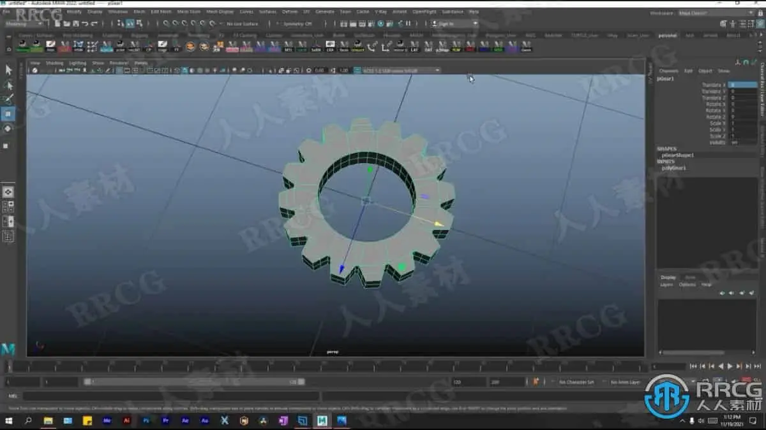This screenshot has height=430, width=766.
Task: Open No Live Surface dropdown
Action: coord(242,24)
